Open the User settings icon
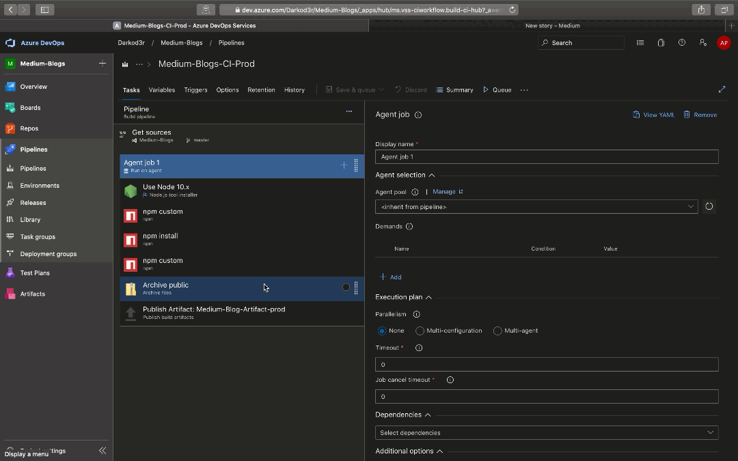 [x=702, y=43]
